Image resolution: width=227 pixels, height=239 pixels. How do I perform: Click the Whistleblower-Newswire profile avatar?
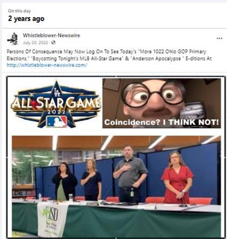click(x=13, y=39)
